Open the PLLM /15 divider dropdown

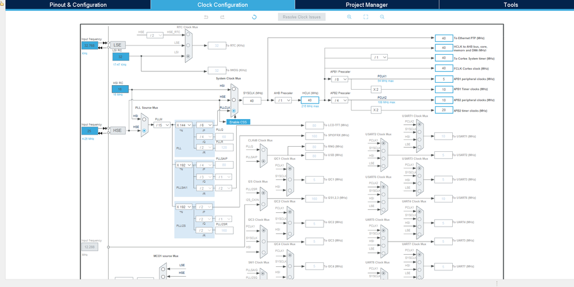[162, 125]
